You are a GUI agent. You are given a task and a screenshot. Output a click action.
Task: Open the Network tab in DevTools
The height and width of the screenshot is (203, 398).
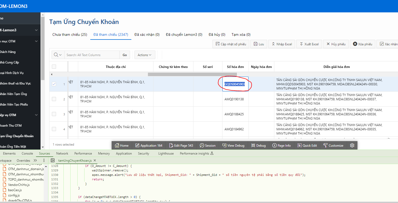tap(62, 153)
